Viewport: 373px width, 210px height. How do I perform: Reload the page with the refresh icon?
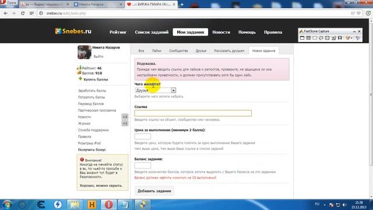tap(23, 13)
